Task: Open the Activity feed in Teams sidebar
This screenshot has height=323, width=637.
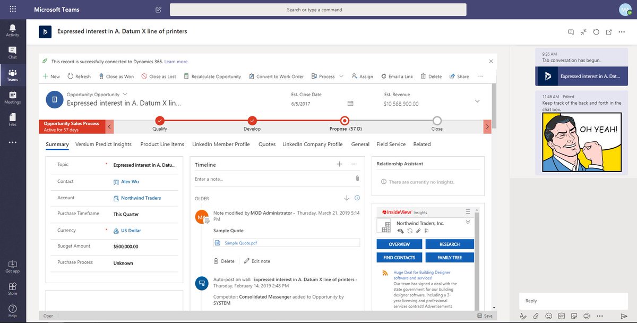Action: [12, 30]
